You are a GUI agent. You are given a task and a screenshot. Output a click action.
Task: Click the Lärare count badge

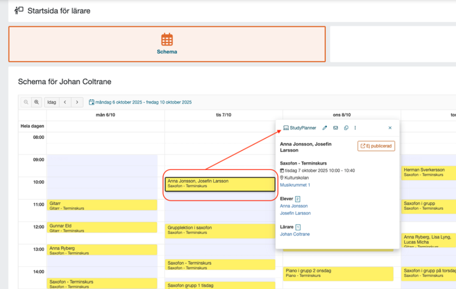coord(298,227)
